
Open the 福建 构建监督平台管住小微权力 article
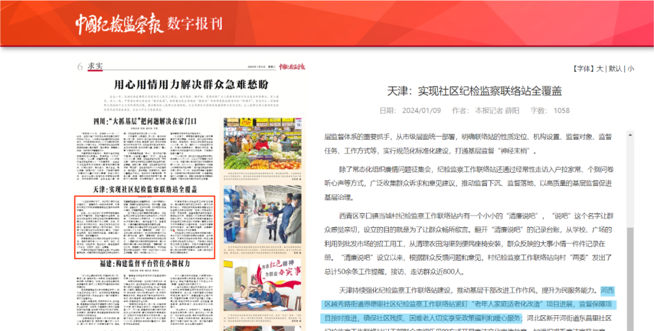pos(145,263)
